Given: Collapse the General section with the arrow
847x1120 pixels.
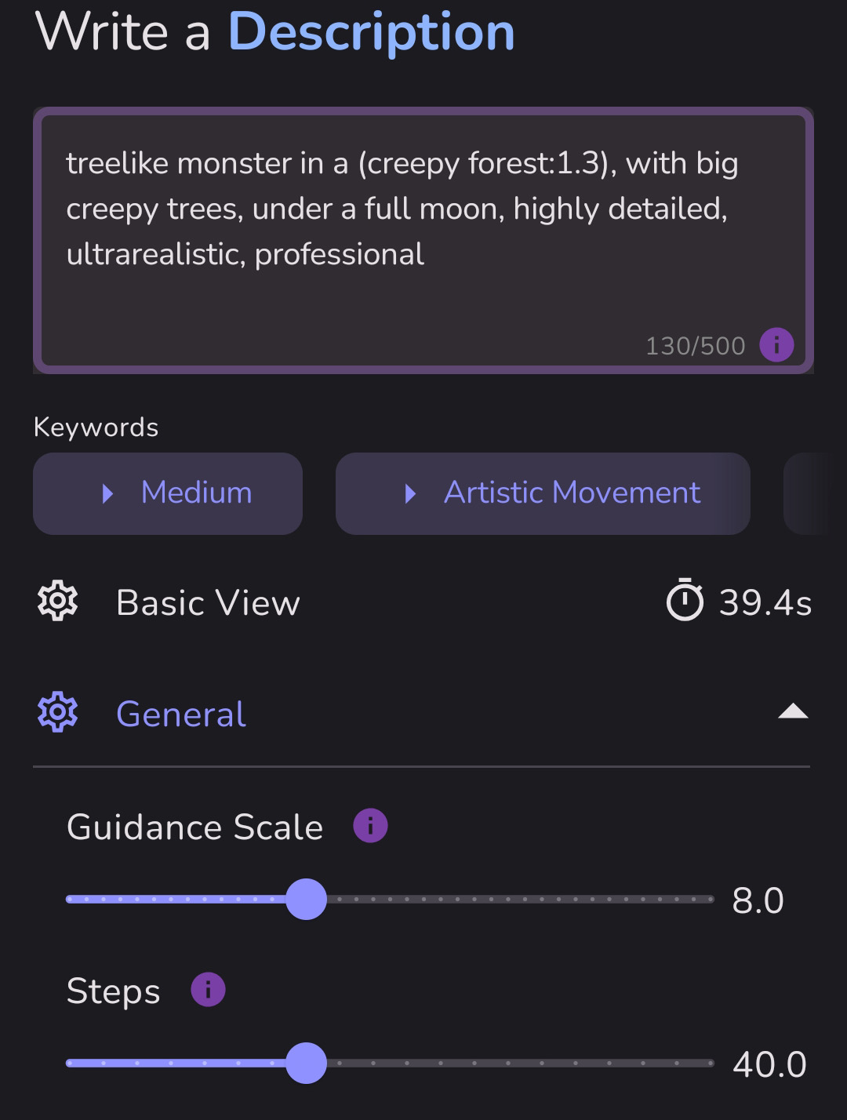Looking at the screenshot, I should click(793, 711).
